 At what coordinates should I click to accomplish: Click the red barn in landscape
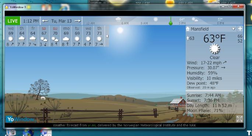(x=178, y=102)
